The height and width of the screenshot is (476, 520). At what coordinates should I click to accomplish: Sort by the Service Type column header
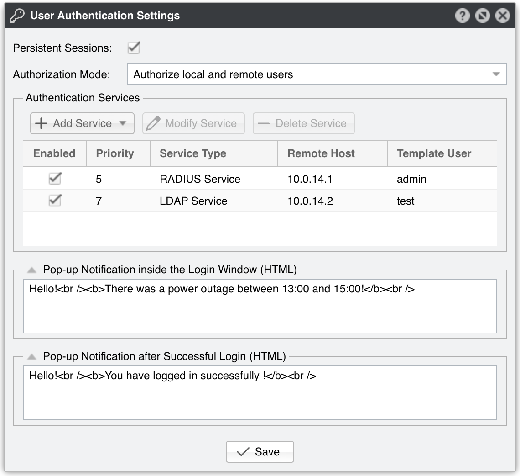pos(193,153)
